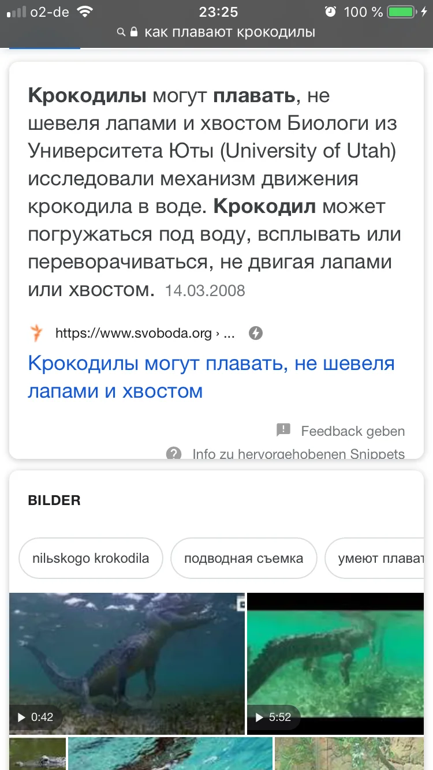Tap the battery icon in the status bar

(x=404, y=12)
